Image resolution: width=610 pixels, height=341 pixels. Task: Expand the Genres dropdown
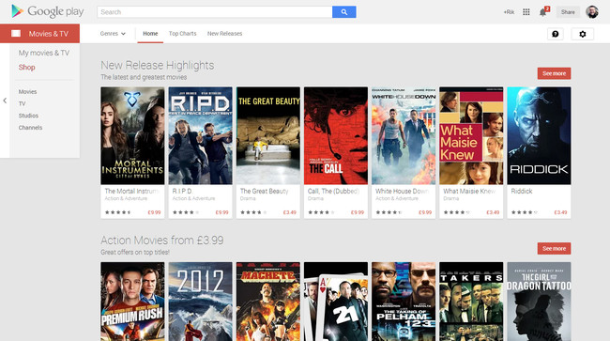[113, 34]
